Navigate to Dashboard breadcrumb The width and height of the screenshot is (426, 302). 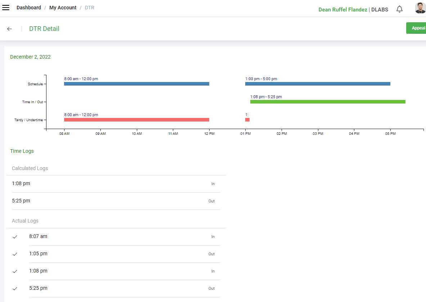(x=29, y=8)
